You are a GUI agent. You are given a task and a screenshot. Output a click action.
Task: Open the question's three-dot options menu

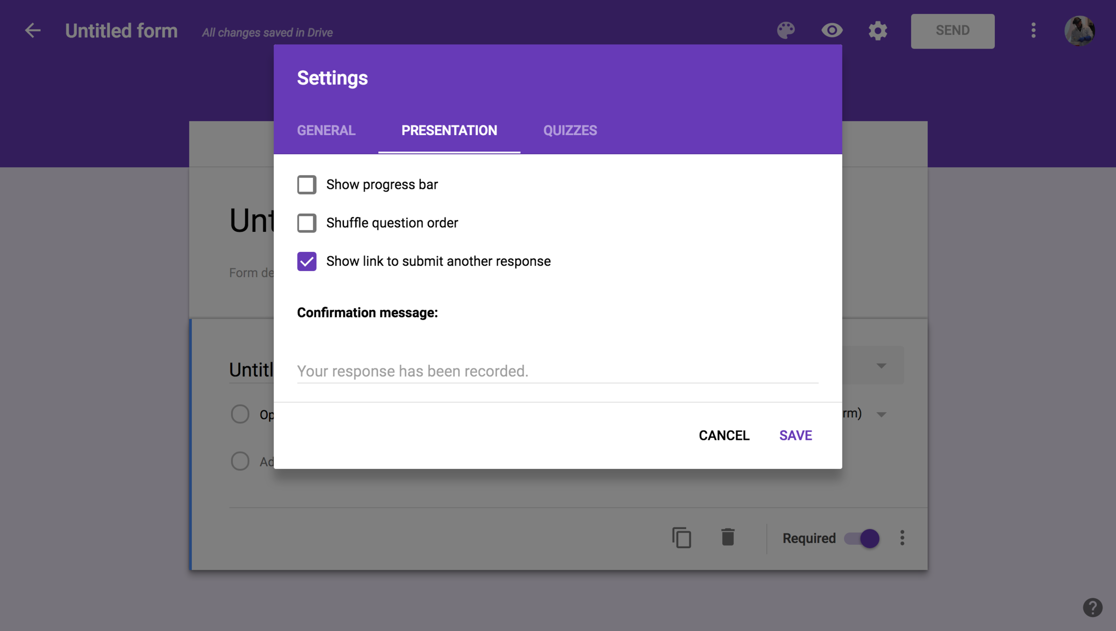902,538
